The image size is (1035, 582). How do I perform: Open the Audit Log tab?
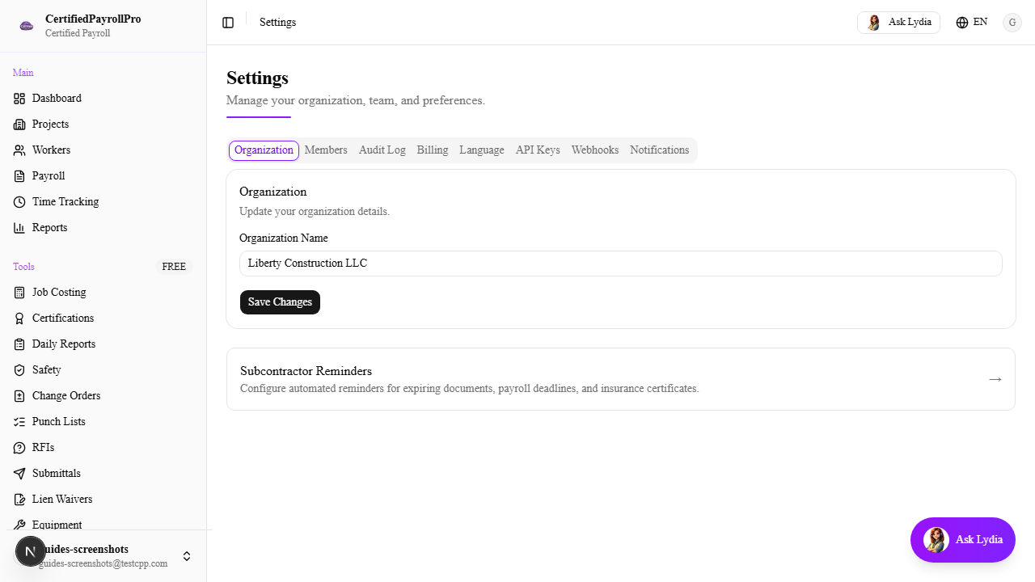[x=382, y=150]
